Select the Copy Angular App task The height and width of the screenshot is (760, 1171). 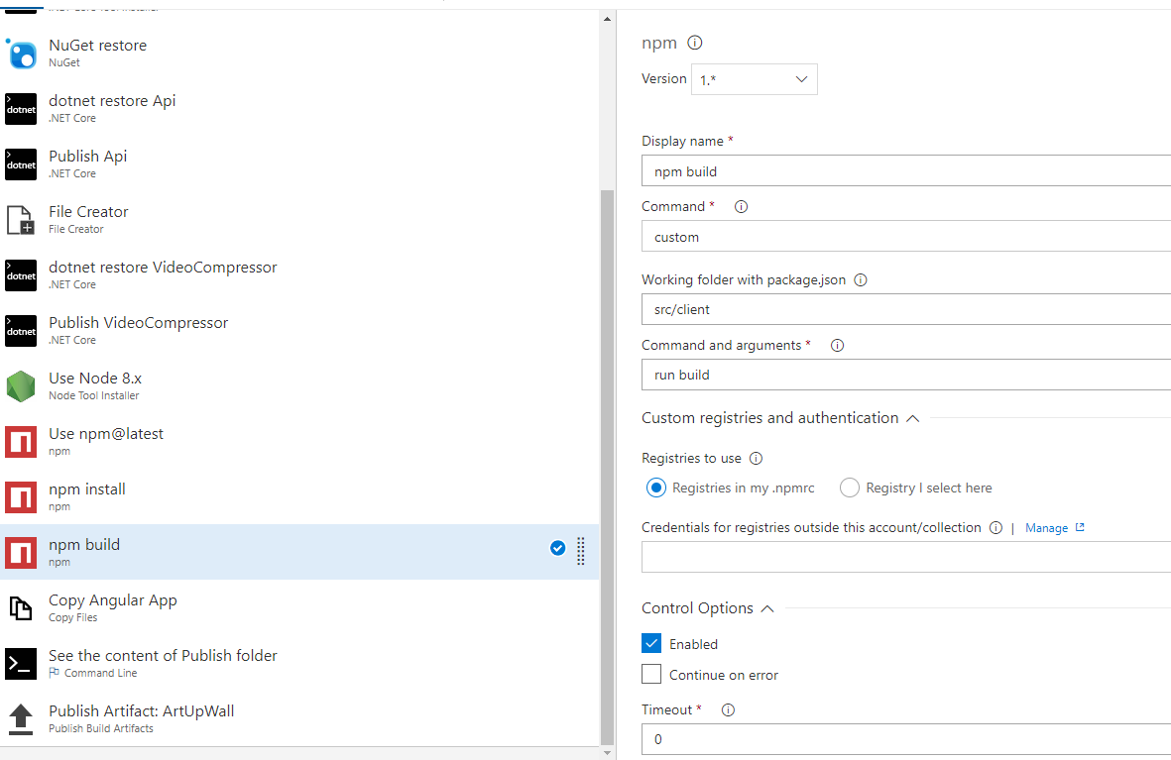[298, 608]
